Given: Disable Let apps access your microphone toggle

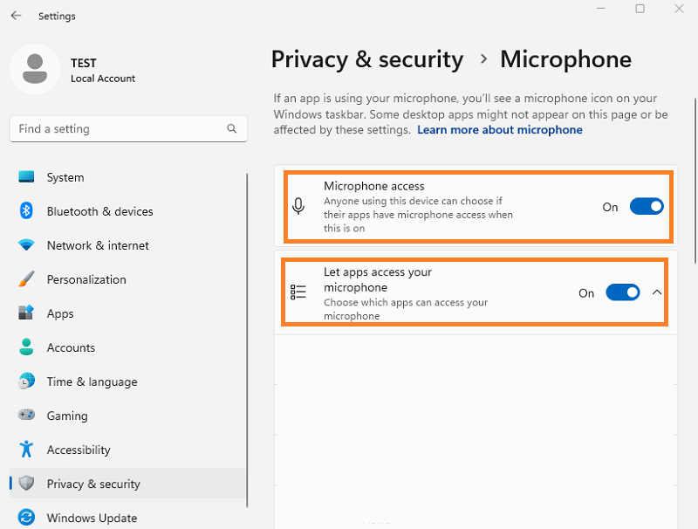Looking at the screenshot, I should click(622, 292).
